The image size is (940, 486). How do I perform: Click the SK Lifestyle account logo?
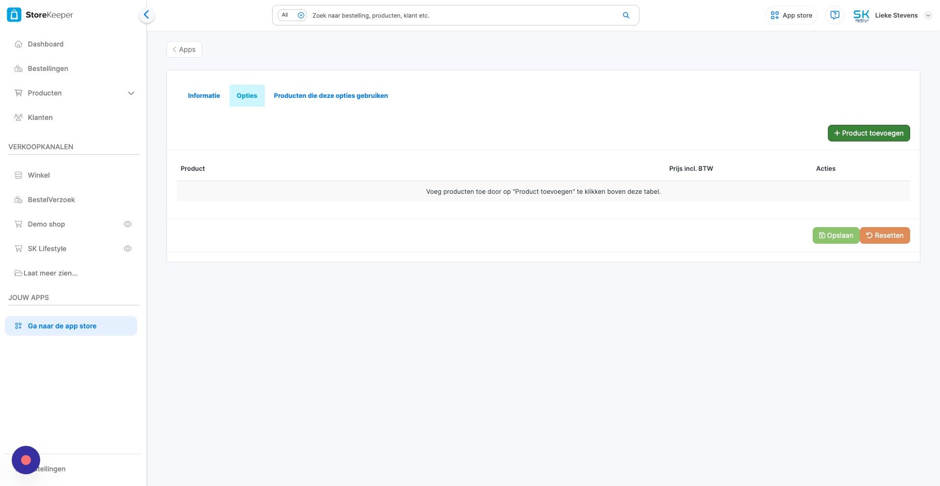tap(861, 16)
